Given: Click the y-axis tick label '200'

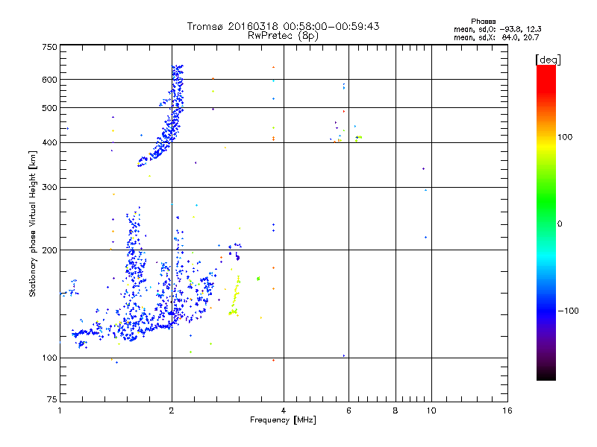Looking at the screenshot, I should (49, 250).
